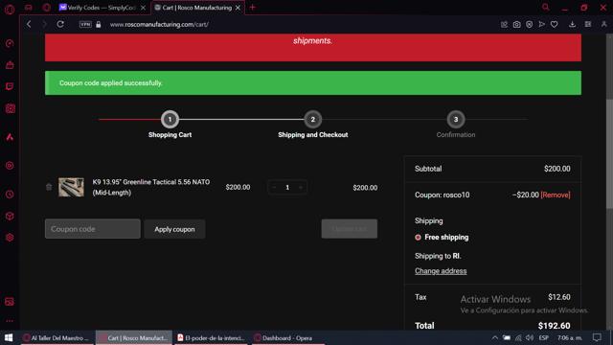Open the Windows notification center icon
Screen dimensions: 613x345
pos(597,337)
